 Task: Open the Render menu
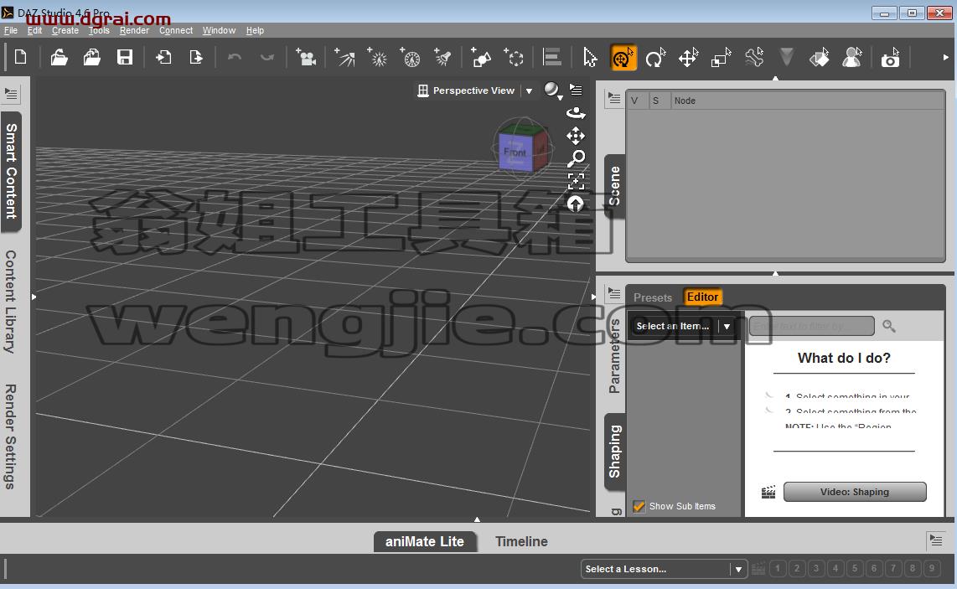coord(134,30)
